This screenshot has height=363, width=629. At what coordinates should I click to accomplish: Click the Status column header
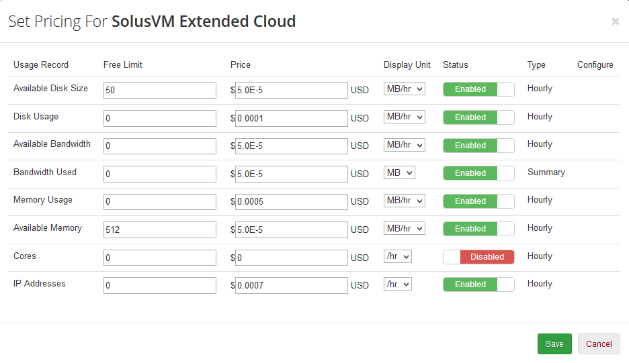point(456,64)
